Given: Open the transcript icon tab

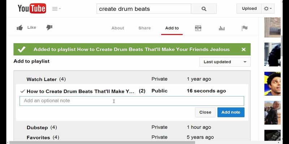Looking at the screenshot, I should pos(198,28).
